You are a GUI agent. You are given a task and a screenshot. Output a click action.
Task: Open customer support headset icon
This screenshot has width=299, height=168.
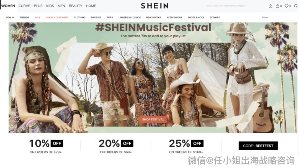pyautogui.click(x=296, y=6)
